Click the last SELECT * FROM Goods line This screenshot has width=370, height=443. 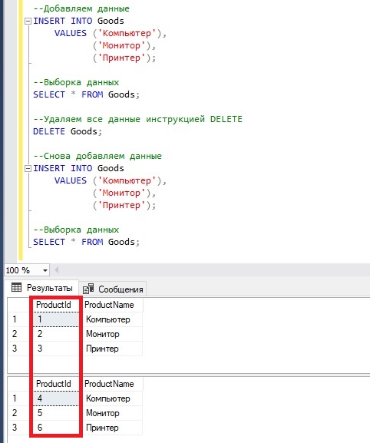pyautogui.click(x=87, y=242)
